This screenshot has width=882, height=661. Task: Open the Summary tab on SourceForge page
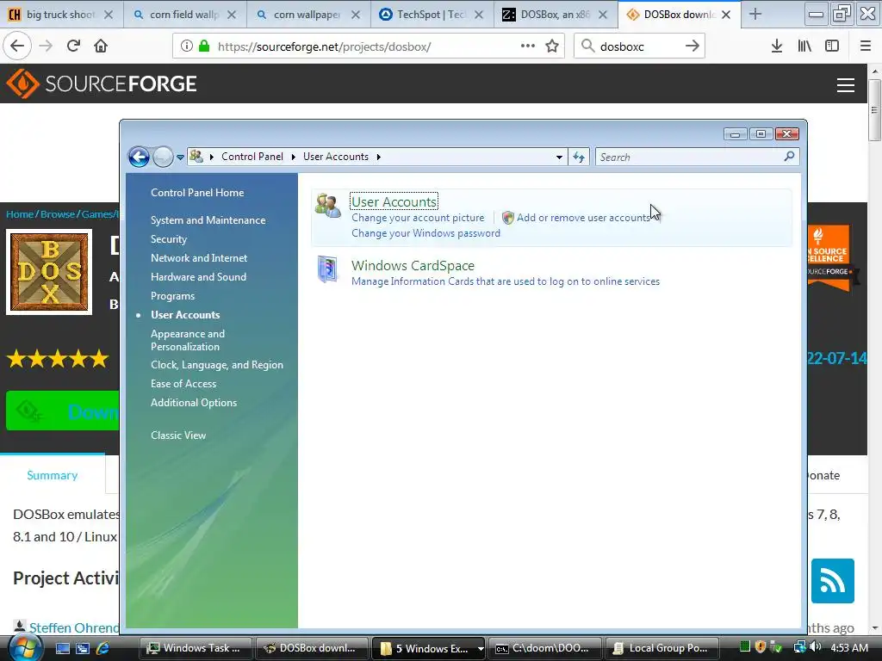[53, 475]
